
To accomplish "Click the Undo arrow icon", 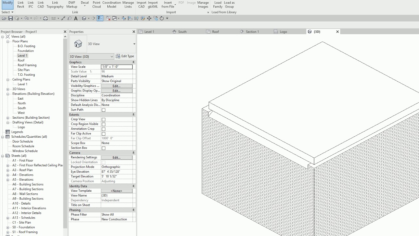I will click(26, 18).
